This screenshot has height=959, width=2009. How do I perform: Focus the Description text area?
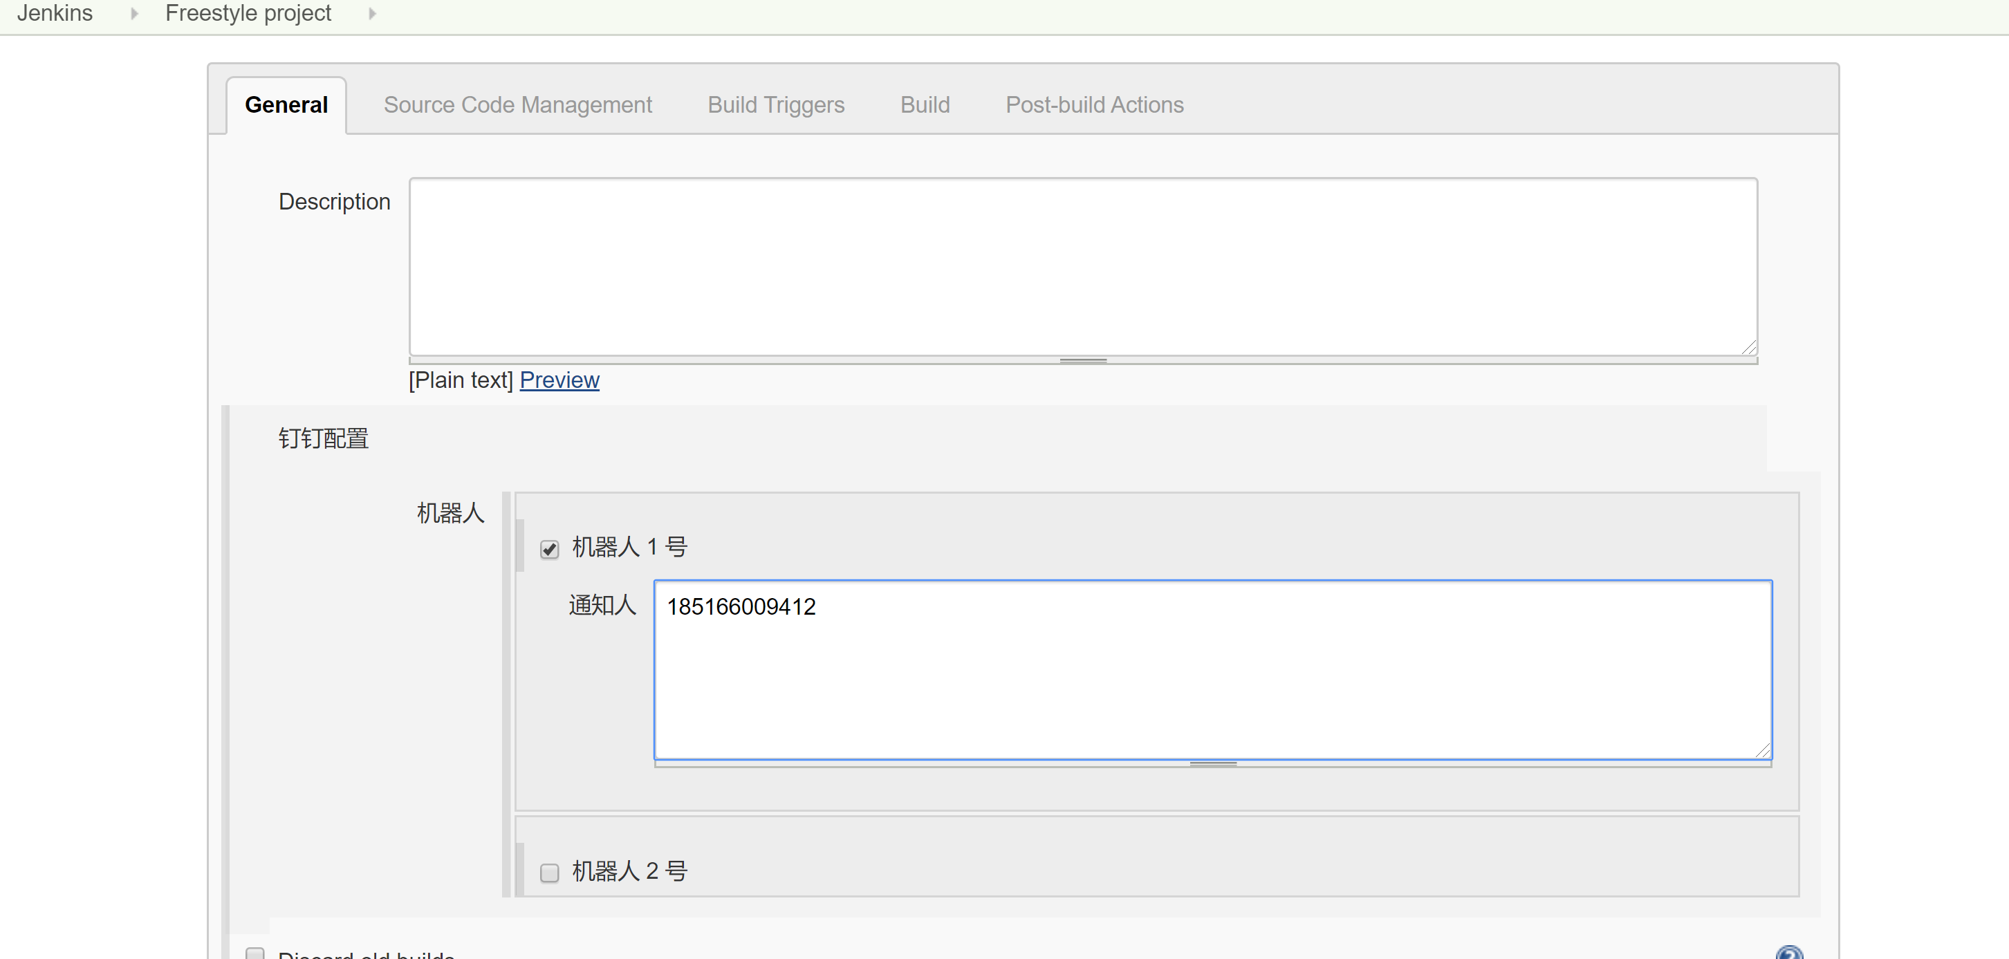tap(1082, 267)
